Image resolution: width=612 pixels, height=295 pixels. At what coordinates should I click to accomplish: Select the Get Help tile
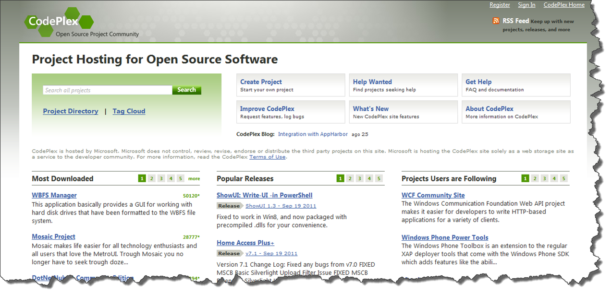515,85
